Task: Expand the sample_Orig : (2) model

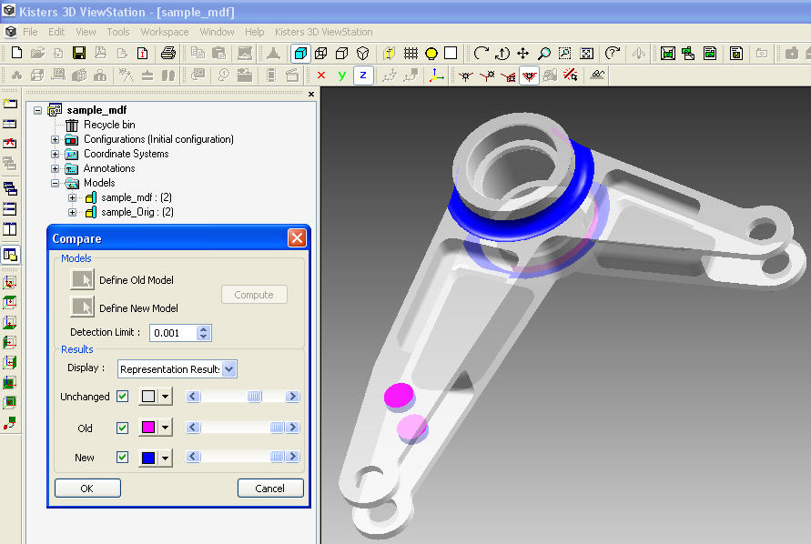Action: pyautogui.click(x=73, y=212)
